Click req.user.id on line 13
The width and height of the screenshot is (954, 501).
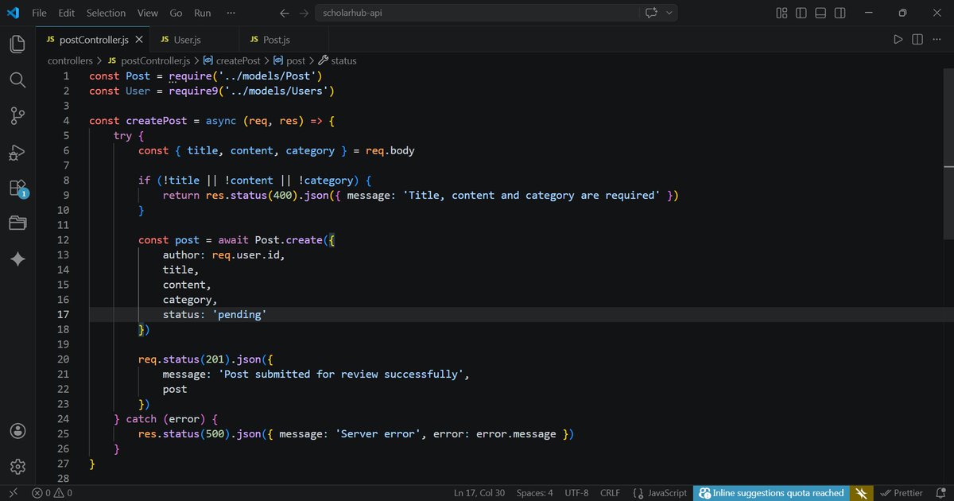coord(246,255)
